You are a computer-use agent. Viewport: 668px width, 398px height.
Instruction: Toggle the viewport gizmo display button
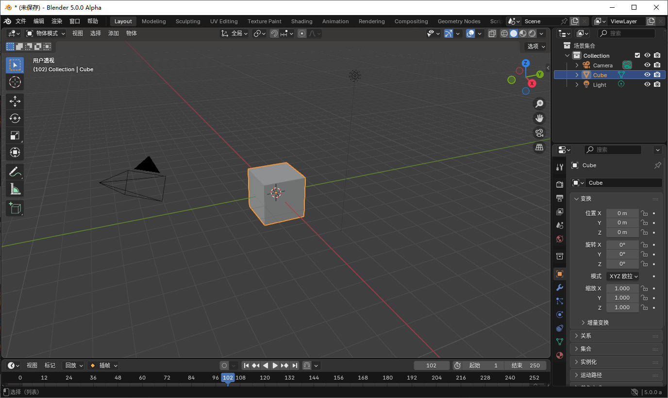449,33
